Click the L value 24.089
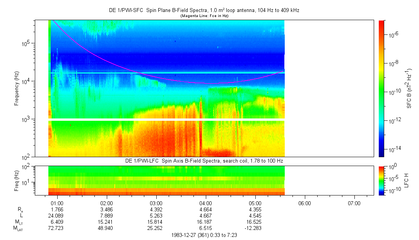 (57, 216)
